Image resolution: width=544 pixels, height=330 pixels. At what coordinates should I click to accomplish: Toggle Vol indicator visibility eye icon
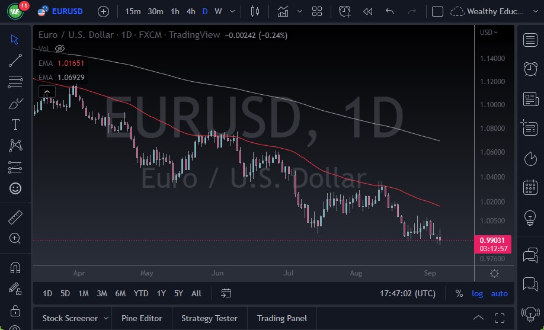tap(60, 49)
